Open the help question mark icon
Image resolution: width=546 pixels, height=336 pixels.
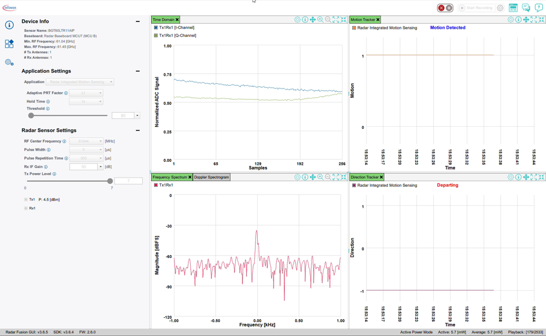coord(538,8)
